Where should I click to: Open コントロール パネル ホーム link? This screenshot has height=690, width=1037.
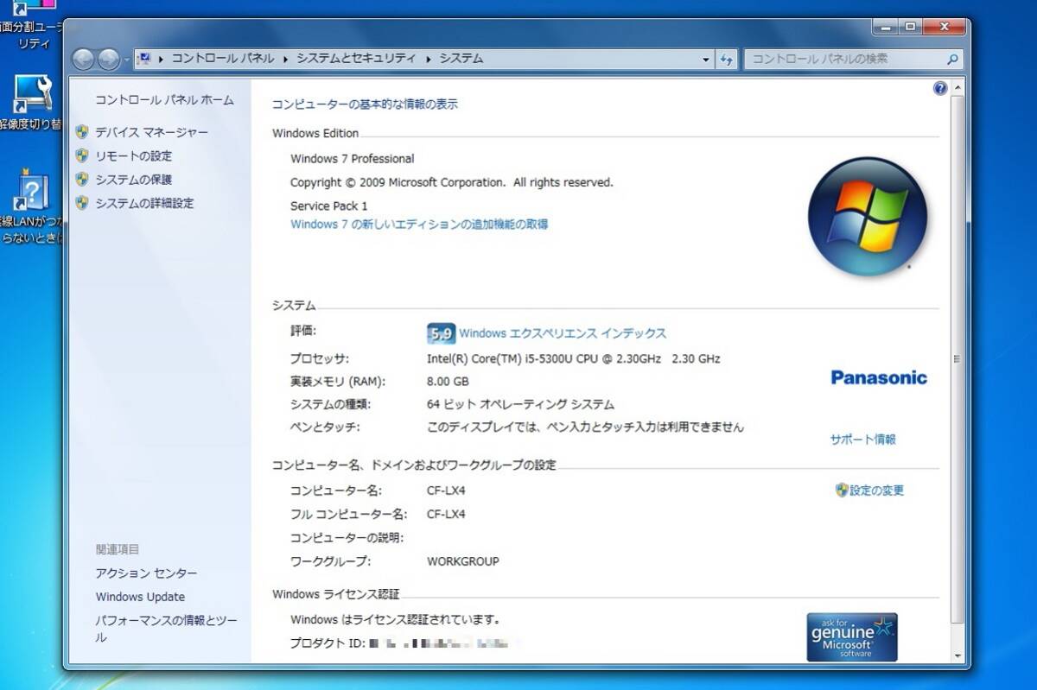pos(164,100)
